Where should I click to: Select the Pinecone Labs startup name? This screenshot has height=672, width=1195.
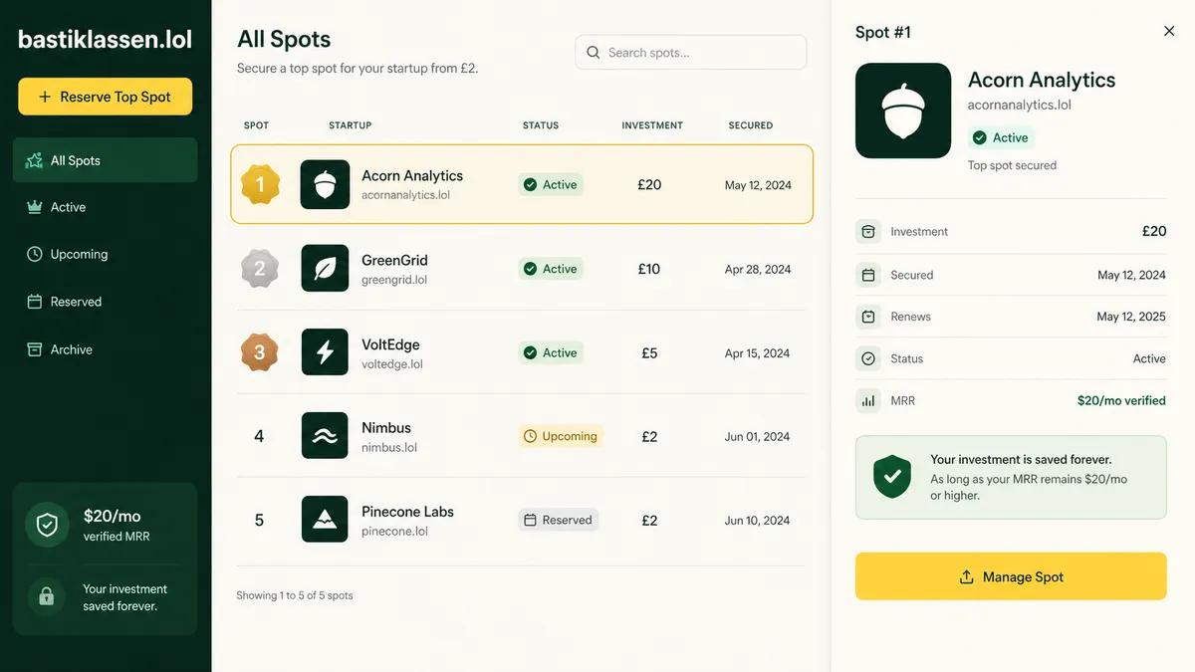pos(407,512)
